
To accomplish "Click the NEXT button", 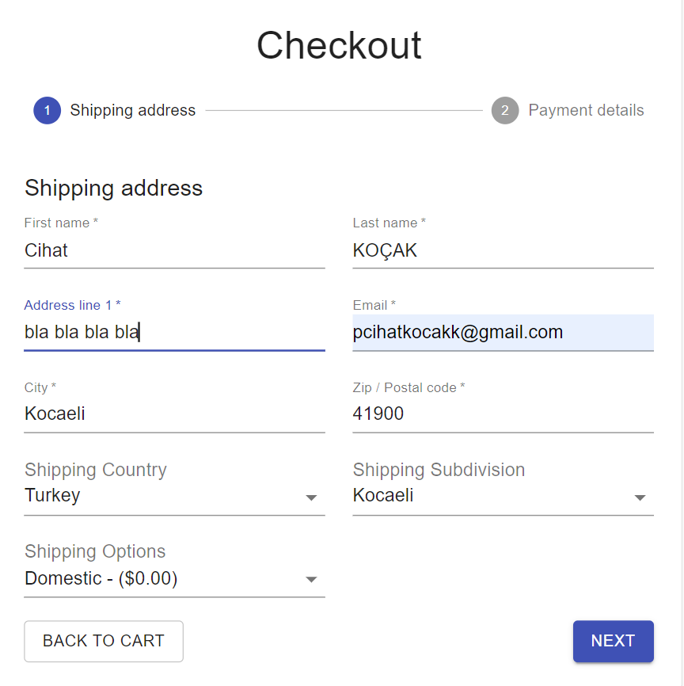I will 614,641.
